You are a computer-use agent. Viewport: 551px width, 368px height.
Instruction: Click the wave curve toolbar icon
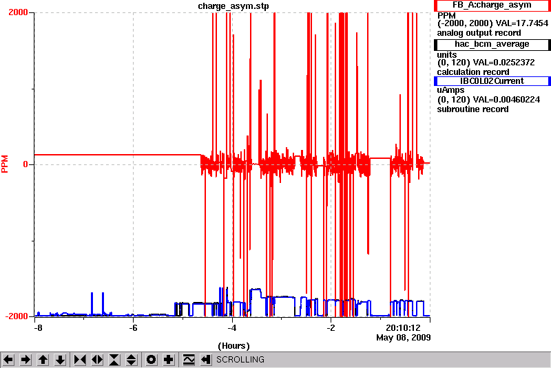point(189,360)
